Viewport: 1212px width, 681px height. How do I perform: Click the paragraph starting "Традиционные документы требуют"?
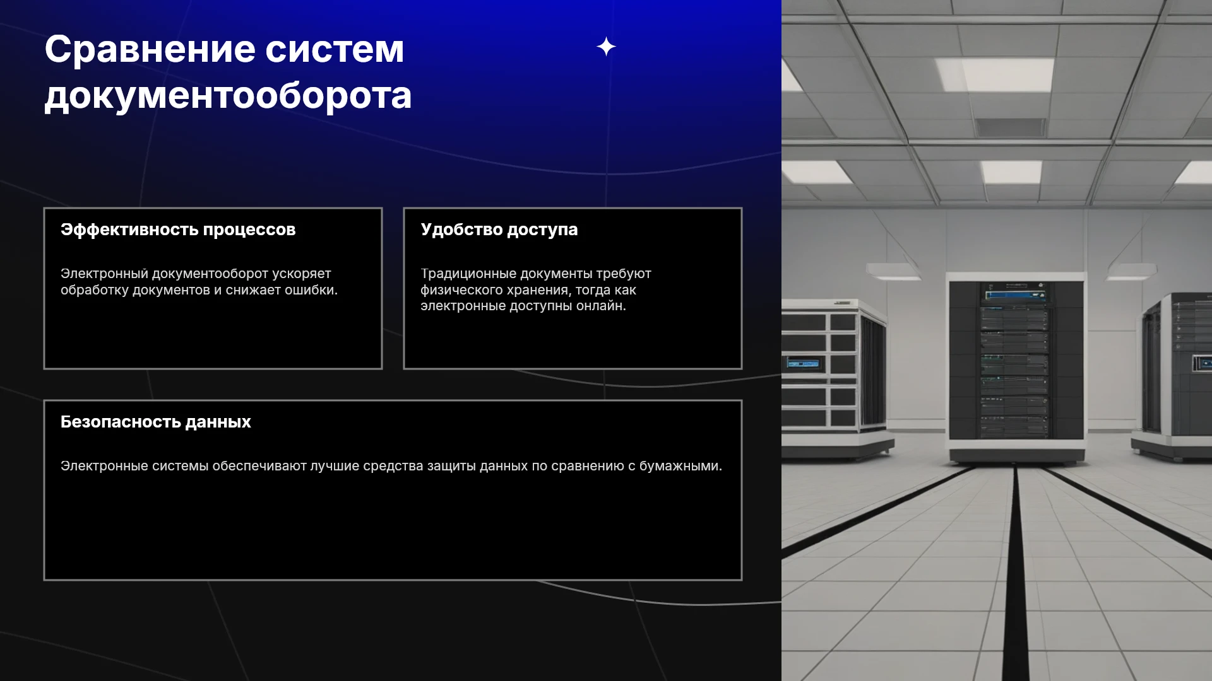pos(535,289)
